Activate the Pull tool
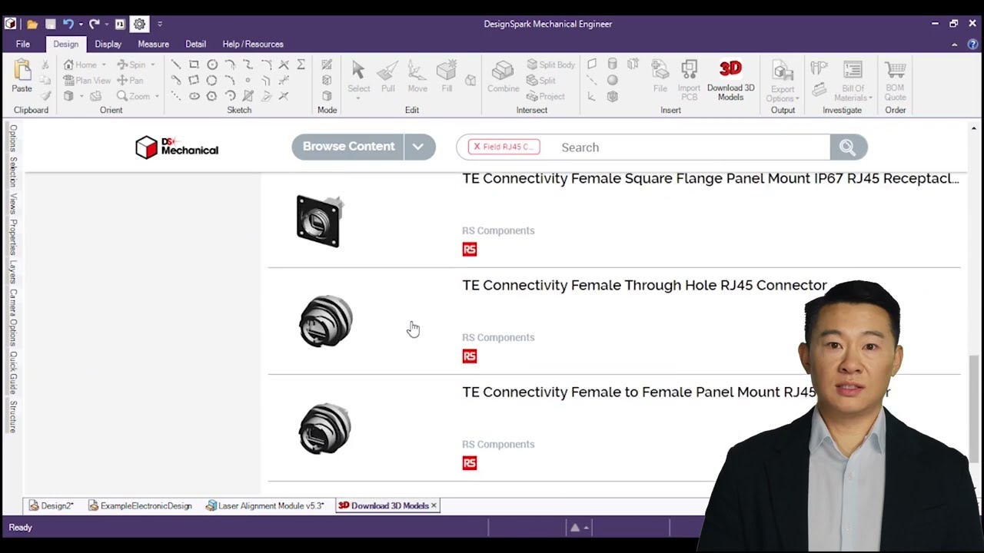This screenshot has height=553, width=984. click(387, 77)
